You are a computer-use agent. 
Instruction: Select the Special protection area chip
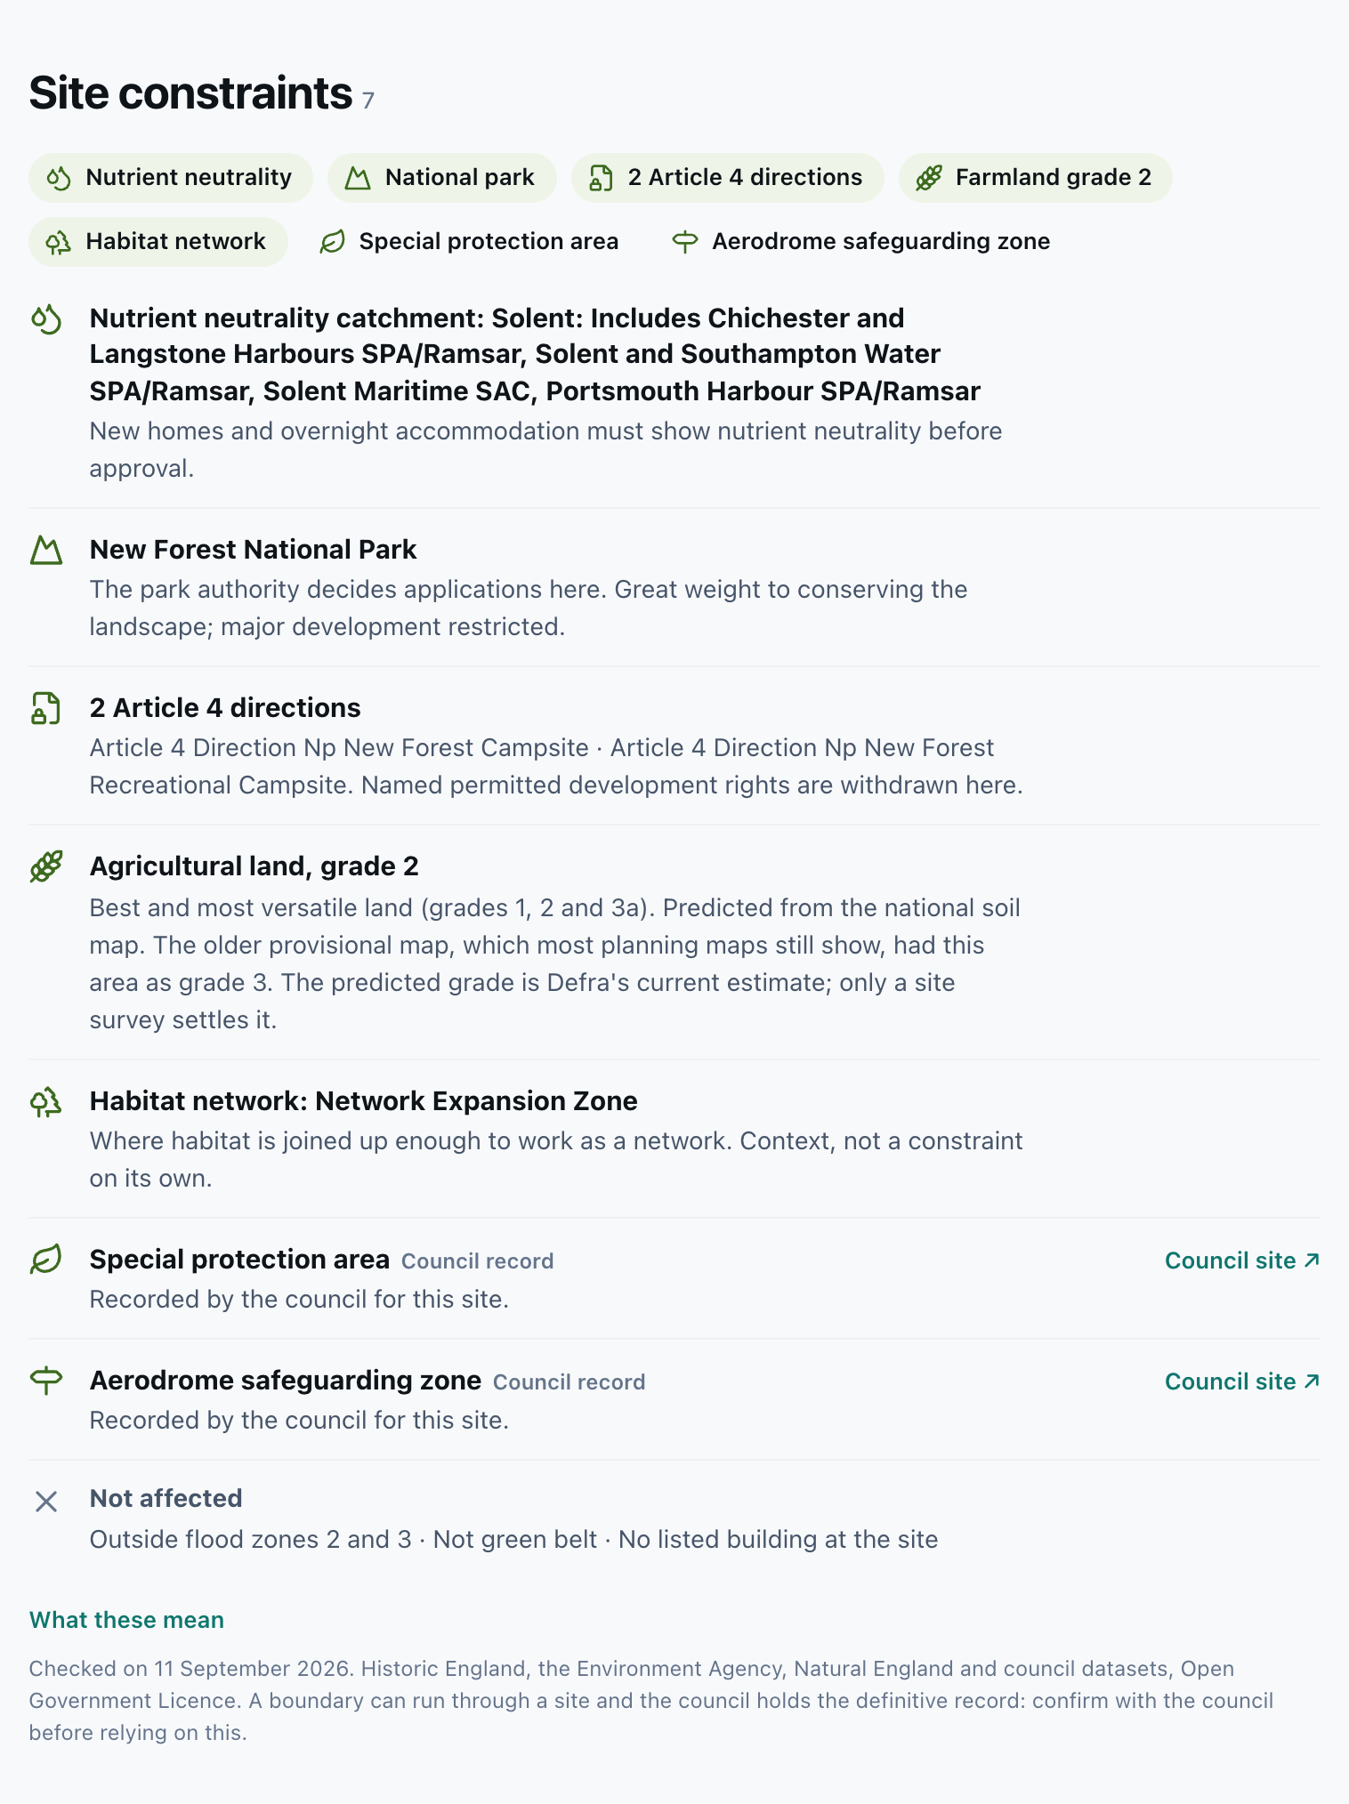(x=471, y=242)
